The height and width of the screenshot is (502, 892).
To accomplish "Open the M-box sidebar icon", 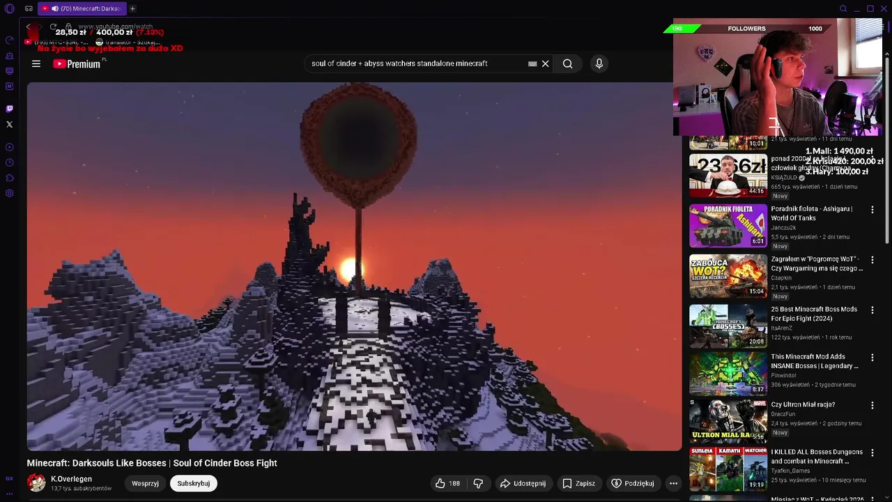I will 10,86.
